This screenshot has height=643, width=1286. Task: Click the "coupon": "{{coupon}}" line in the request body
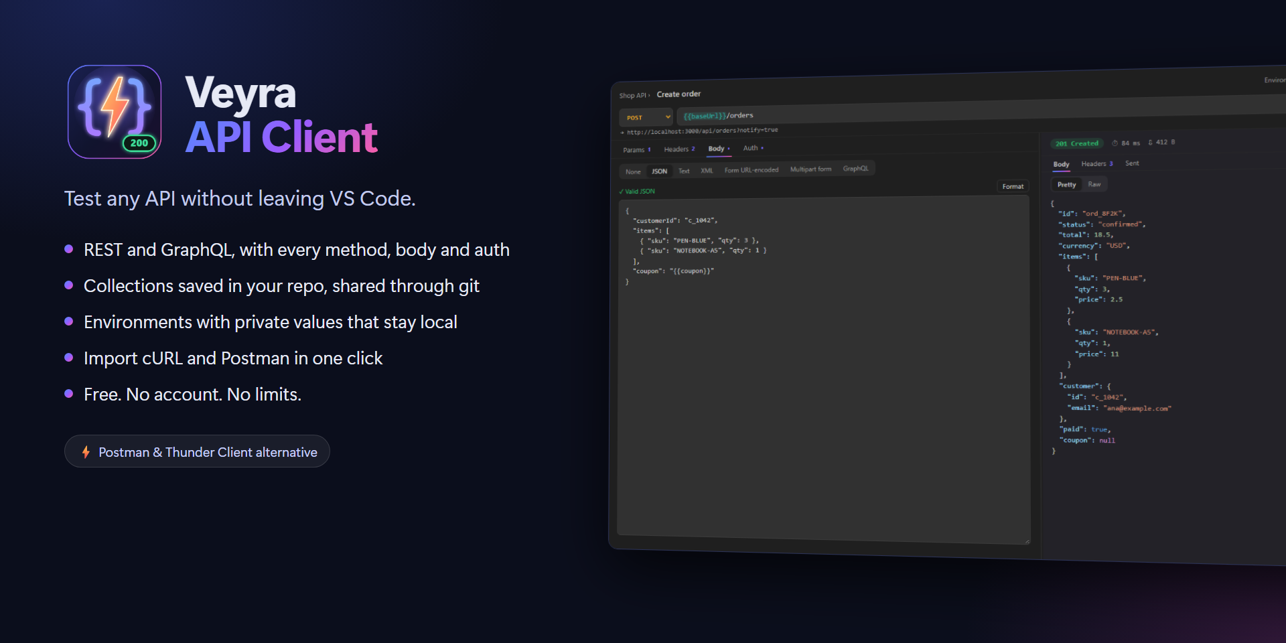[x=673, y=271]
